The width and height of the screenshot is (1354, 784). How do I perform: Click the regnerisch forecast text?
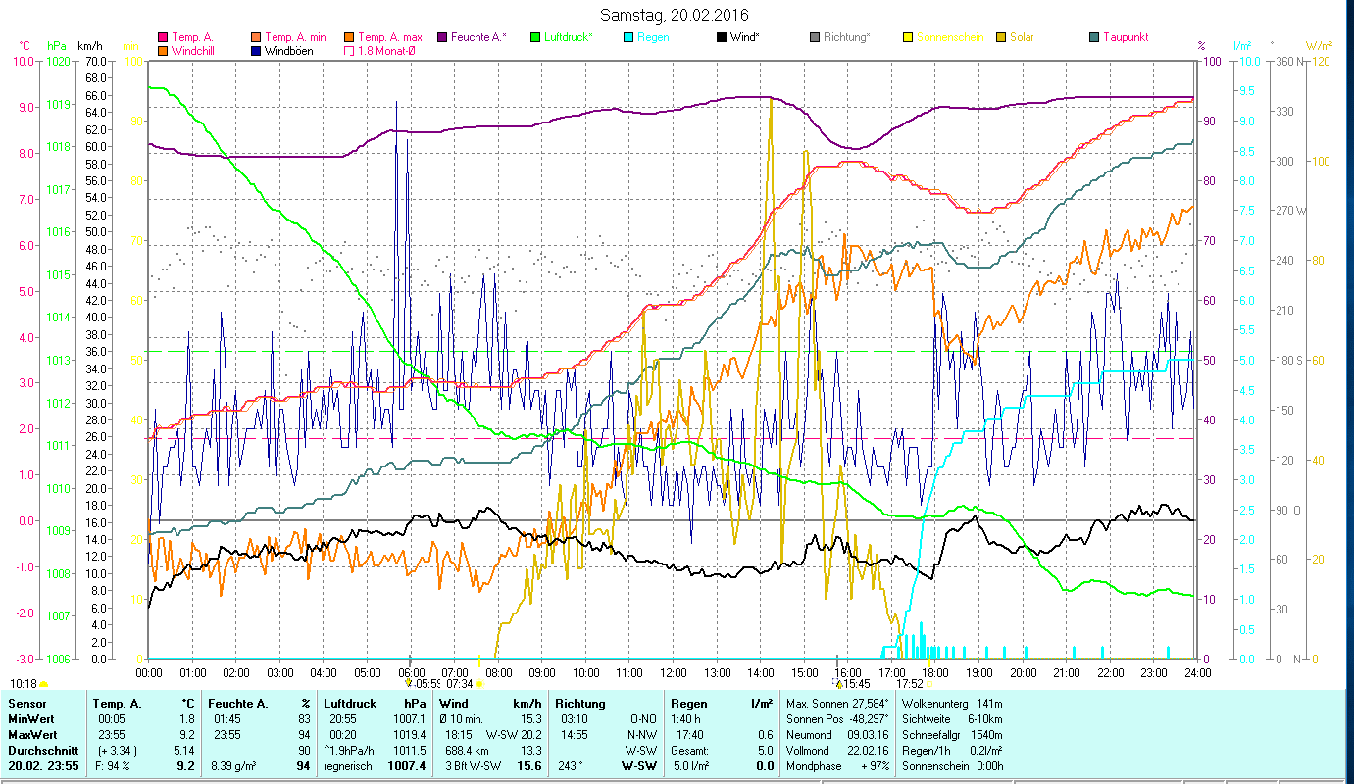coord(348,766)
